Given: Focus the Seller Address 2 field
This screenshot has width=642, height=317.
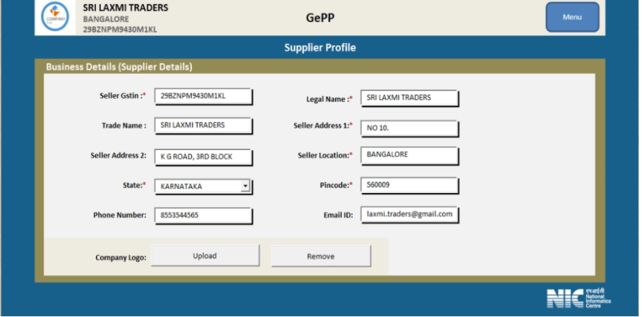Looking at the screenshot, I should click(x=203, y=157).
